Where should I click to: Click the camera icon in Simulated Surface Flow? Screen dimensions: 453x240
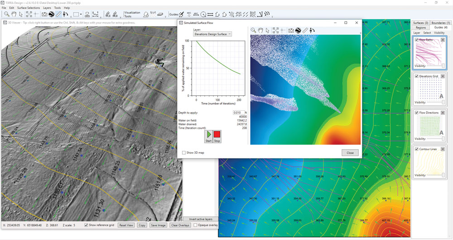click(x=291, y=30)
